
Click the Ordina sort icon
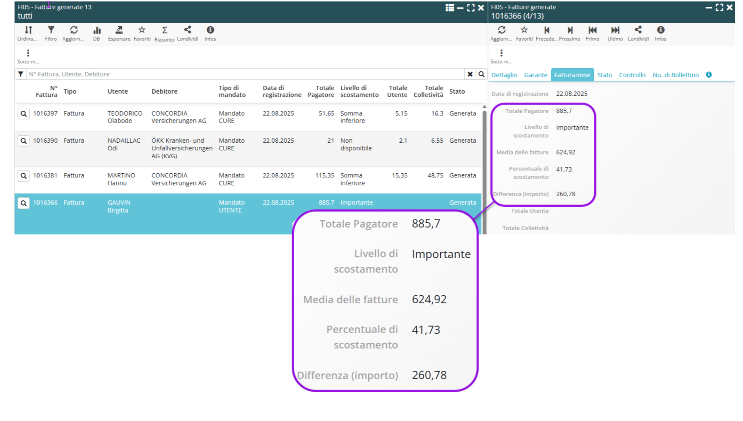[x=28, y=30]
